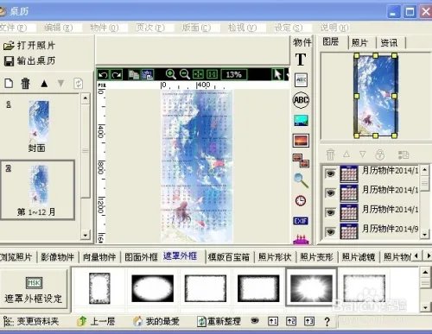Toggle the eye icon in the bottom bar
The width and height of the screenshot is (432, 334).
pos(255,320)
